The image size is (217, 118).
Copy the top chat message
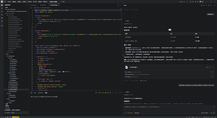point(125,10)
